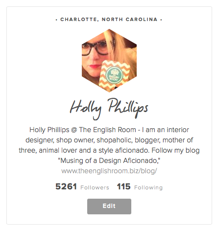This screenshot has height=230, width=218.
Task: Click the "Musing of a Design Aficionado" text
Action: click(109, 161)
